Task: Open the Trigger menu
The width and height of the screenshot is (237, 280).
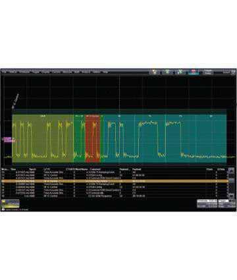Action: [x=36, y=72]
